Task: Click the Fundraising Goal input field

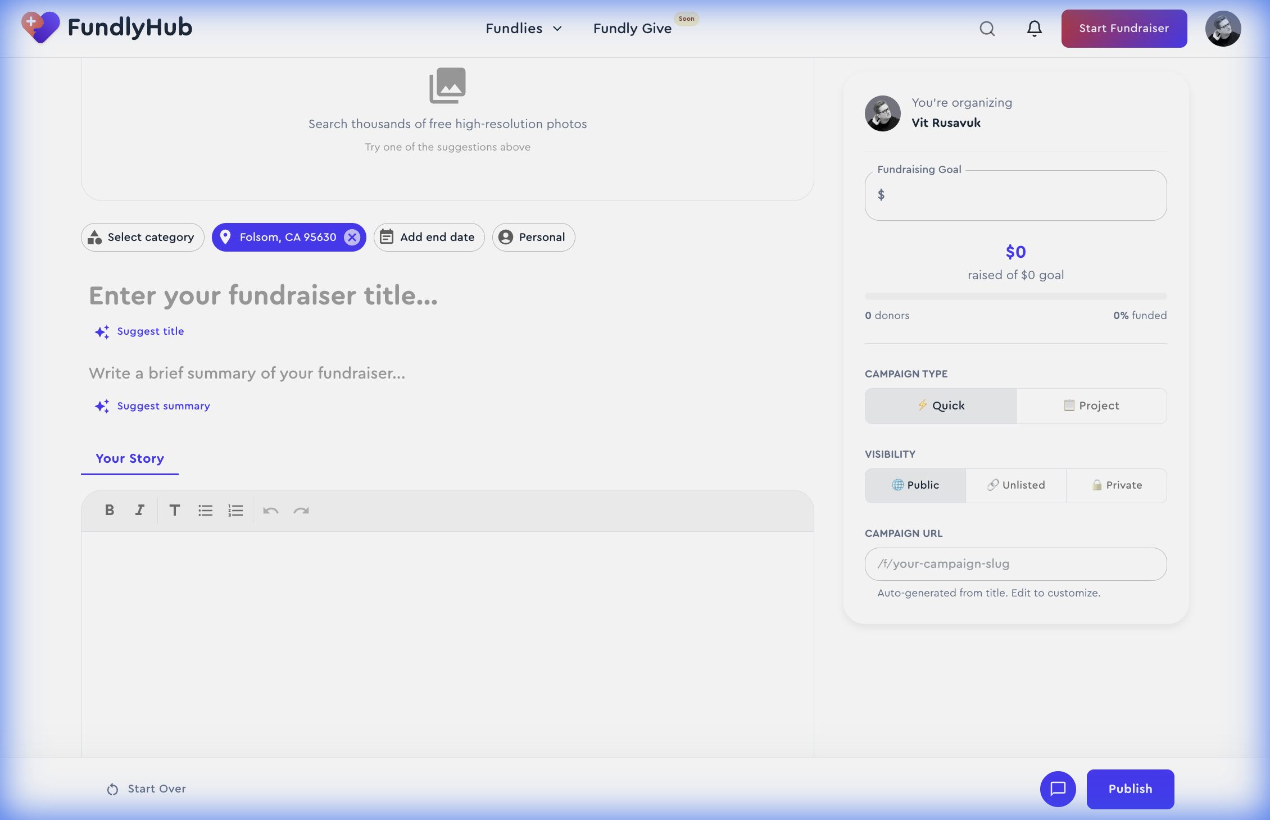Action: pos(1023,195)
